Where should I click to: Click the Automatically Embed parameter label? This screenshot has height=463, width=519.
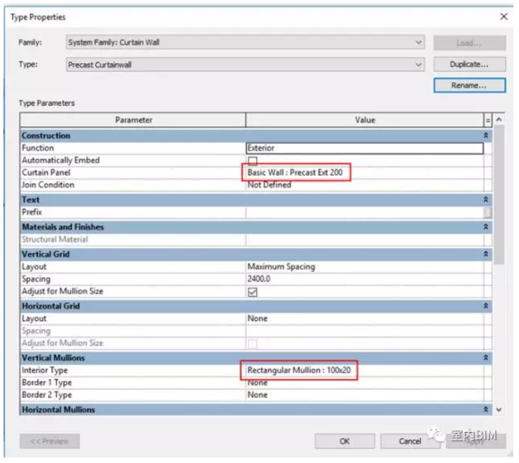60,160
